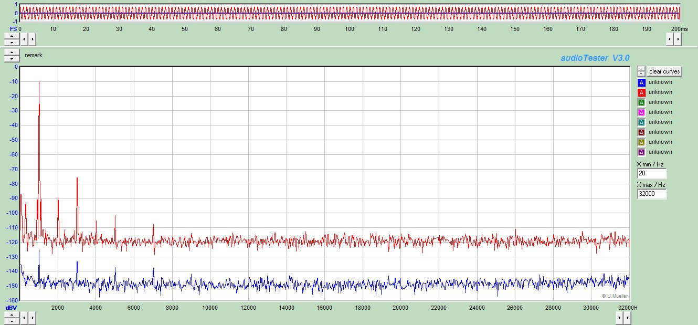Shift time waveform right using top-left arrow

click(x=32, y=39)
